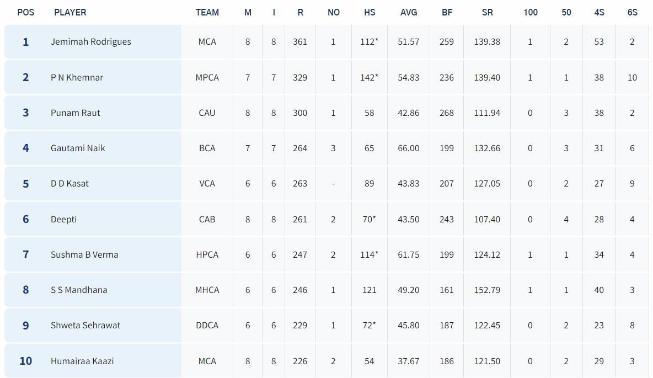Screen dimensions: 653x378
Task: Select Sushma B Verma player name
Action: point(84,254)
